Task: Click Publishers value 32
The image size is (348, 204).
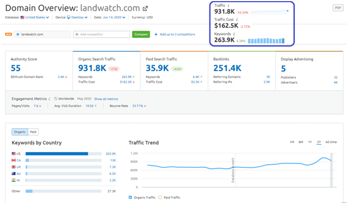Action: point(336,78)
